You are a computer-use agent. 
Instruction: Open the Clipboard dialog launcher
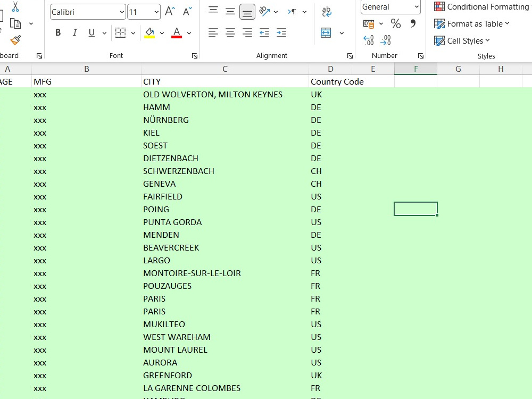(x=39, y=56)
